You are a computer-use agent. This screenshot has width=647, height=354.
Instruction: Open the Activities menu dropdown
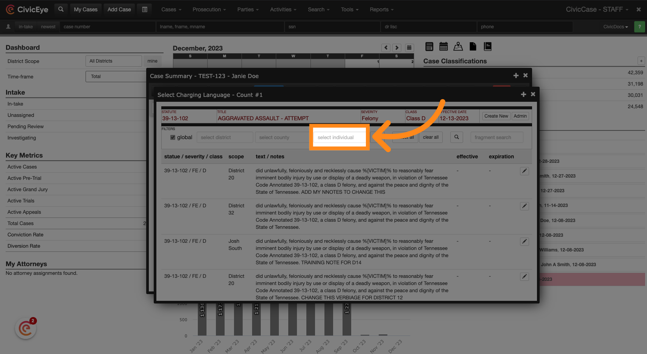click(283, 9)
